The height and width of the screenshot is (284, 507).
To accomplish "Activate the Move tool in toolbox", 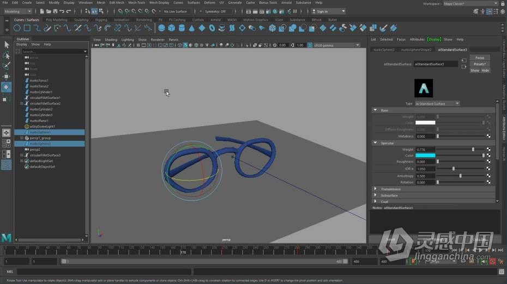I will [x=6, y=77].
